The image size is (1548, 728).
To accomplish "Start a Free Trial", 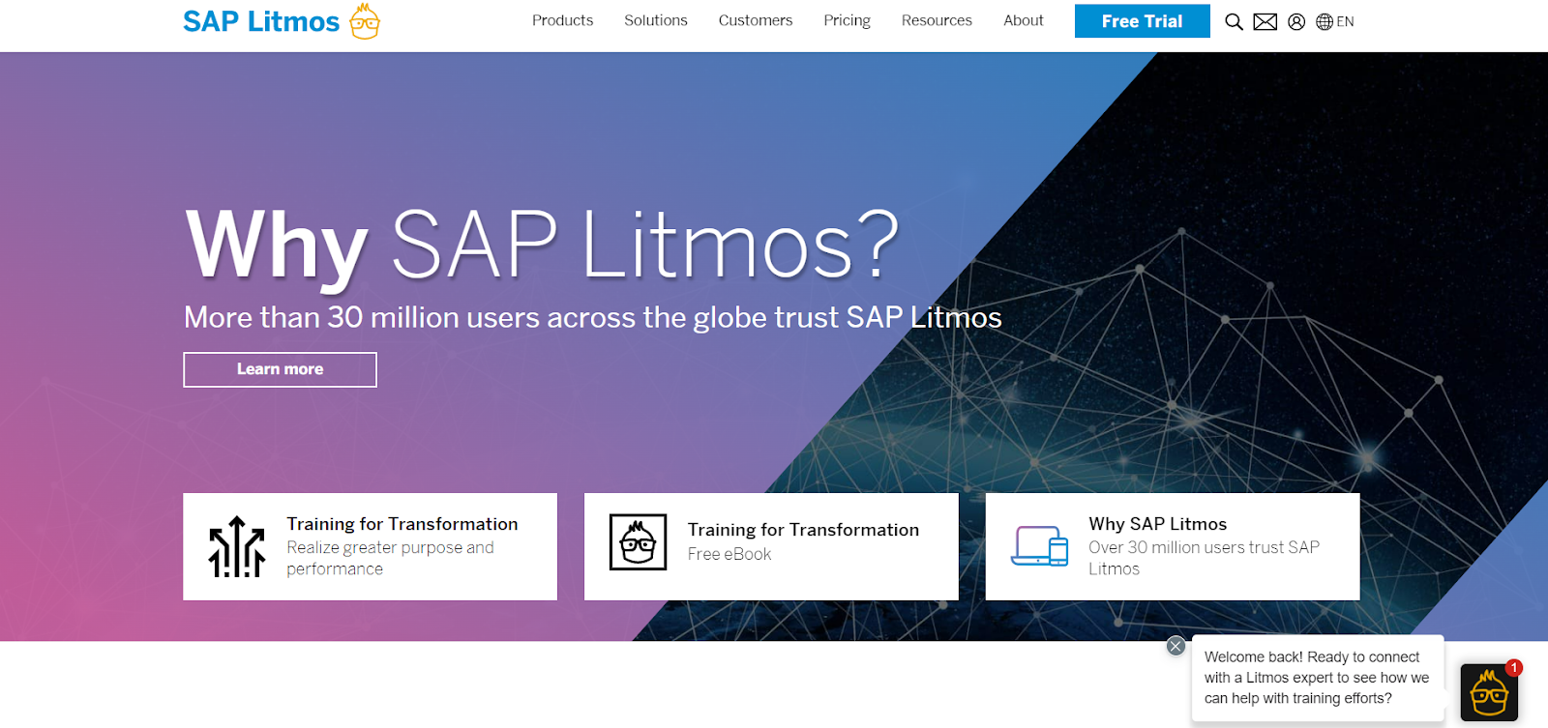I will tap(1142, 21).
